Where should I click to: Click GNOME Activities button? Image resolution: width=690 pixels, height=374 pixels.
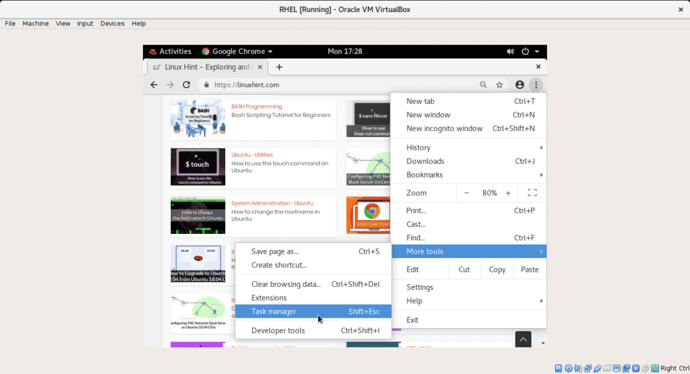[170, 51]
